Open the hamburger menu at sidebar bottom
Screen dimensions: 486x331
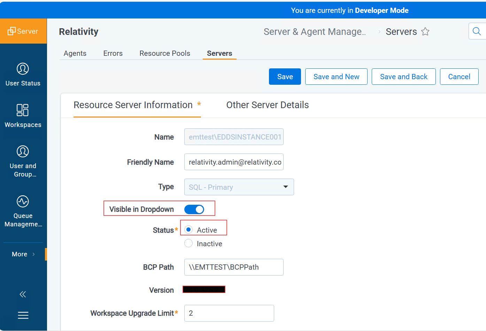[23, 315]
